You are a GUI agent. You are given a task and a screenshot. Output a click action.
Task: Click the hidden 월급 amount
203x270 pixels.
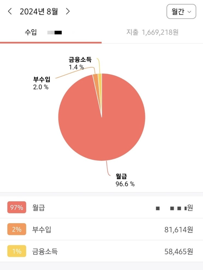click(x=174, y=208)
